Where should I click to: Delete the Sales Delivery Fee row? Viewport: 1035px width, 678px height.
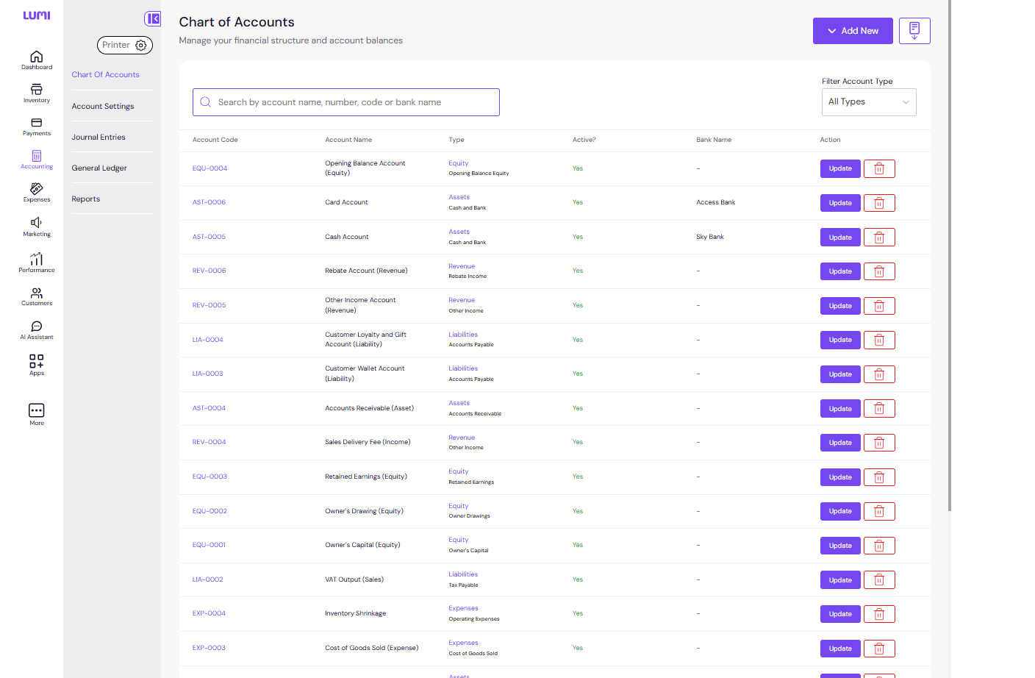[x=879, y=443]
